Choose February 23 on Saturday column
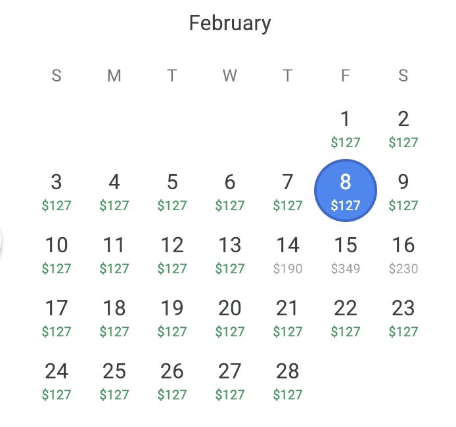The image size is (456, 427). 403,317
